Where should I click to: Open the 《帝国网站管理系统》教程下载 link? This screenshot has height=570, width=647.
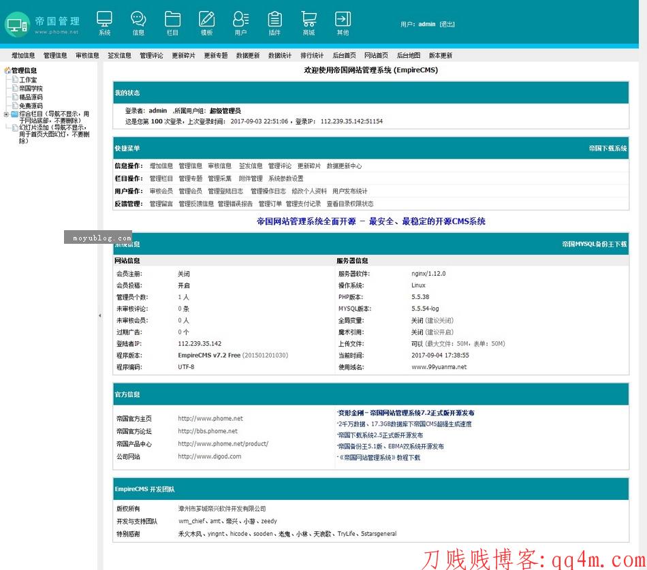click(x=379, y=458)
